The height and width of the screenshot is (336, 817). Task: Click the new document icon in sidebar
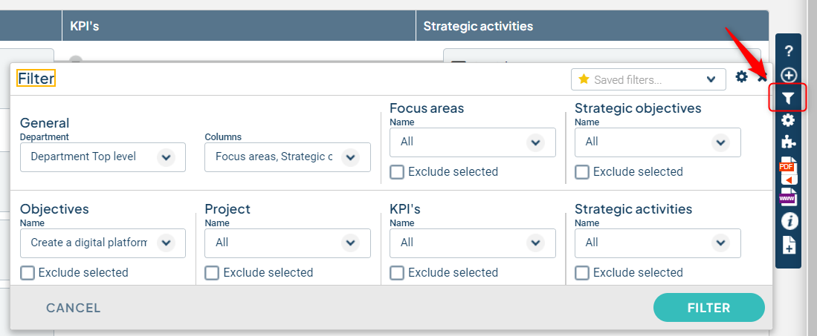pyautogui.click(x=789, y=245)
